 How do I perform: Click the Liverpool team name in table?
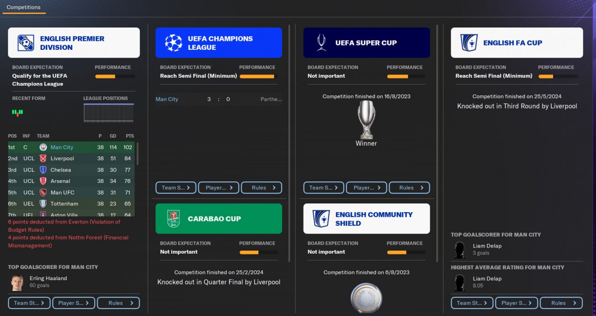(x=62, y=159)
